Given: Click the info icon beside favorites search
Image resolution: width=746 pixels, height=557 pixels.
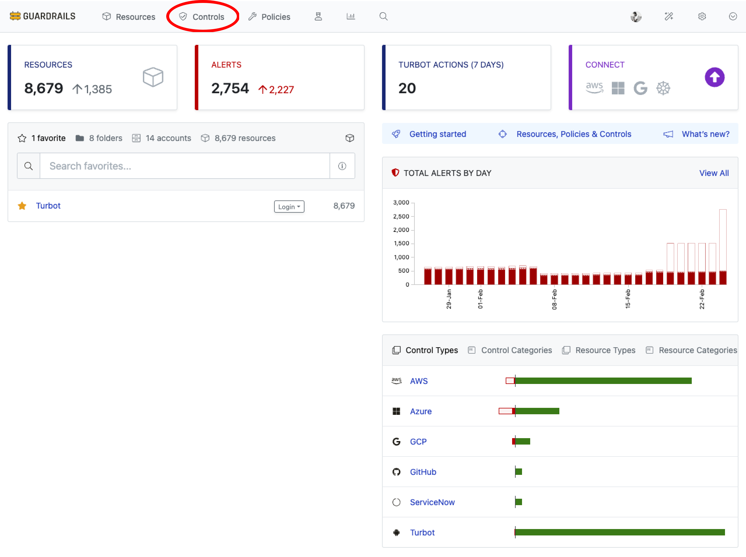Looking at the screenshot, I should point(342,166).
